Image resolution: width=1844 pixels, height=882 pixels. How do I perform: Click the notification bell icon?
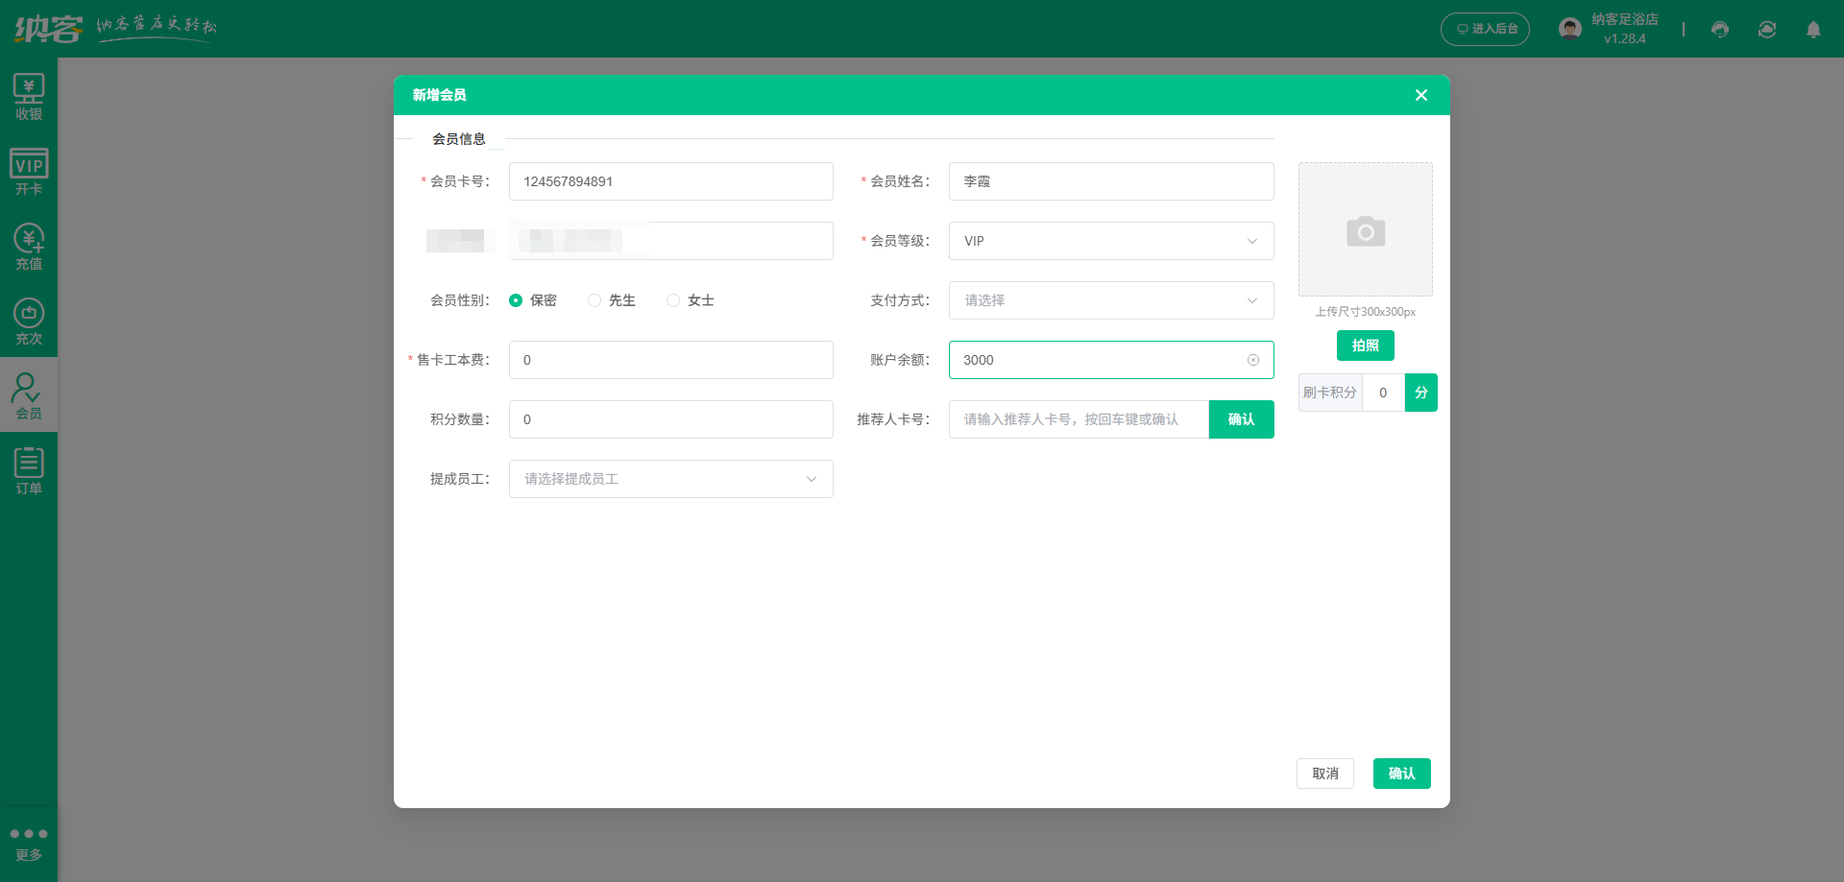[1813, 30]
